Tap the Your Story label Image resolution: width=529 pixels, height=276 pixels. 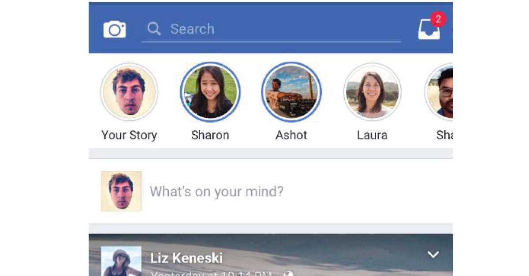click(129, 135)
